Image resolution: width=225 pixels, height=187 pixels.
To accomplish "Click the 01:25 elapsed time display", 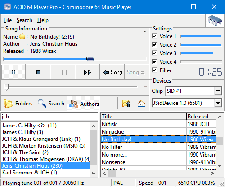I will pos(210,72).
